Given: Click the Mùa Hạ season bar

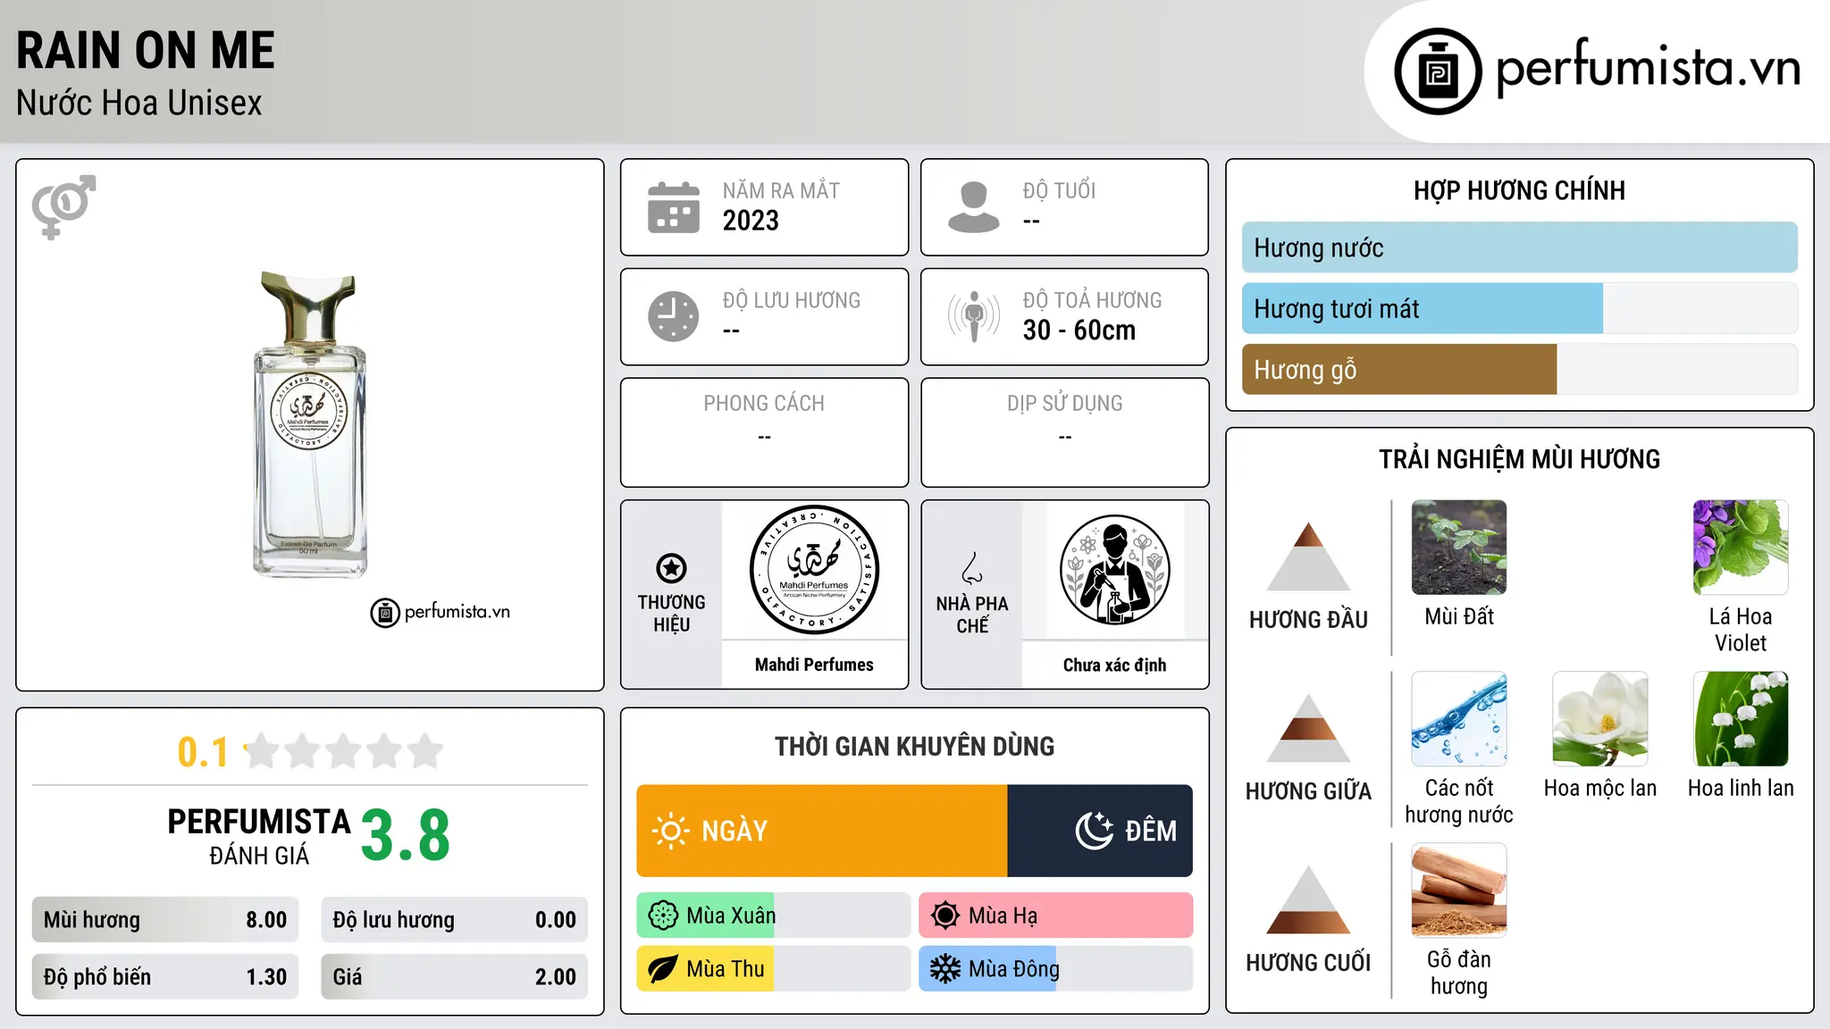Looking at the screenshot, I should tap(1056, 916).
